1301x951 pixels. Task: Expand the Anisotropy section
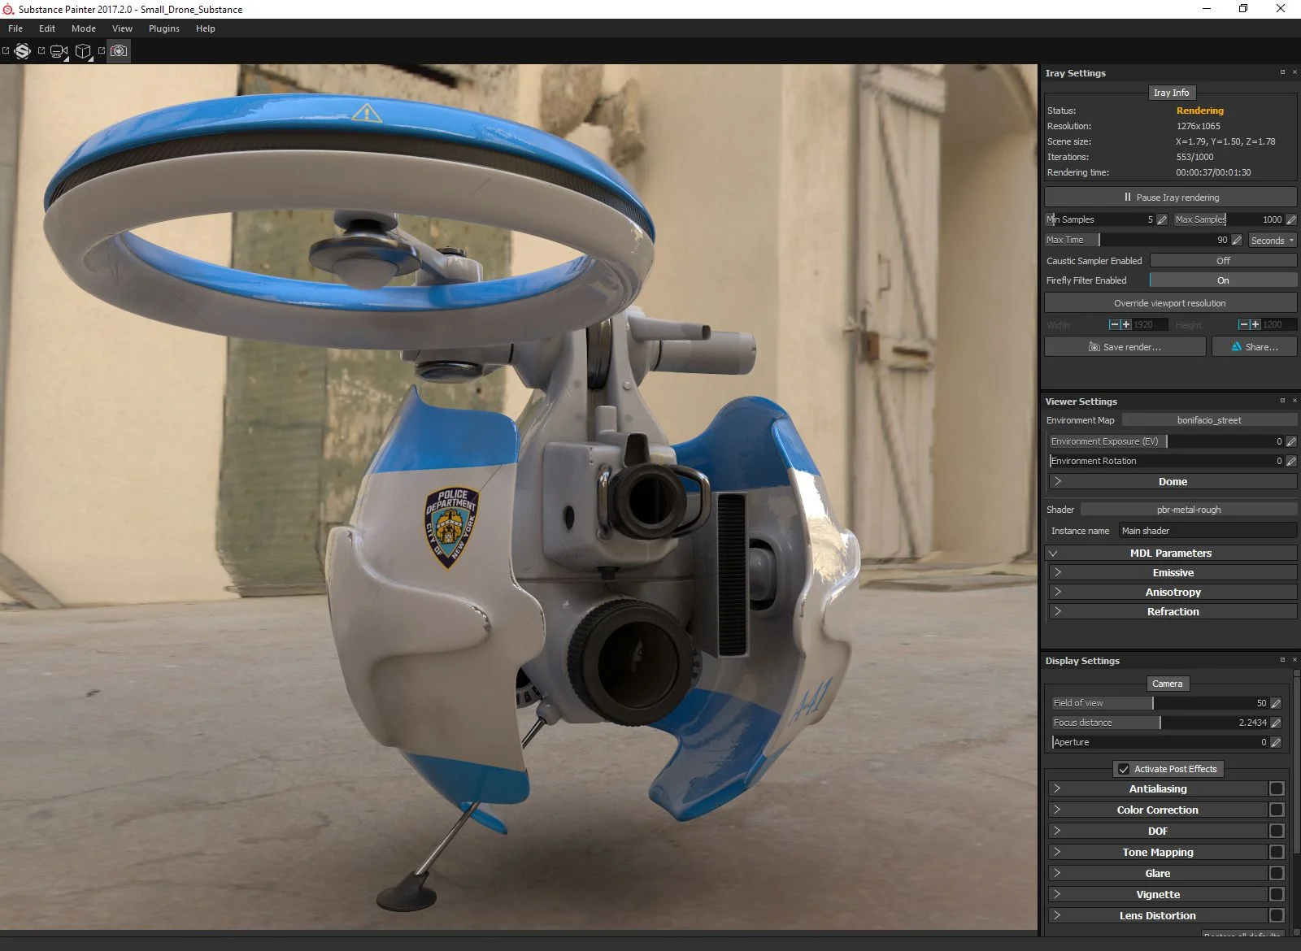(1172, 592)
